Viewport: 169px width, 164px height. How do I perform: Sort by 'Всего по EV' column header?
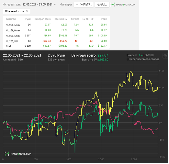(61, 19)
